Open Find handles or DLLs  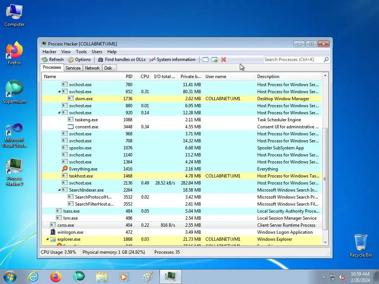point(121,60)
